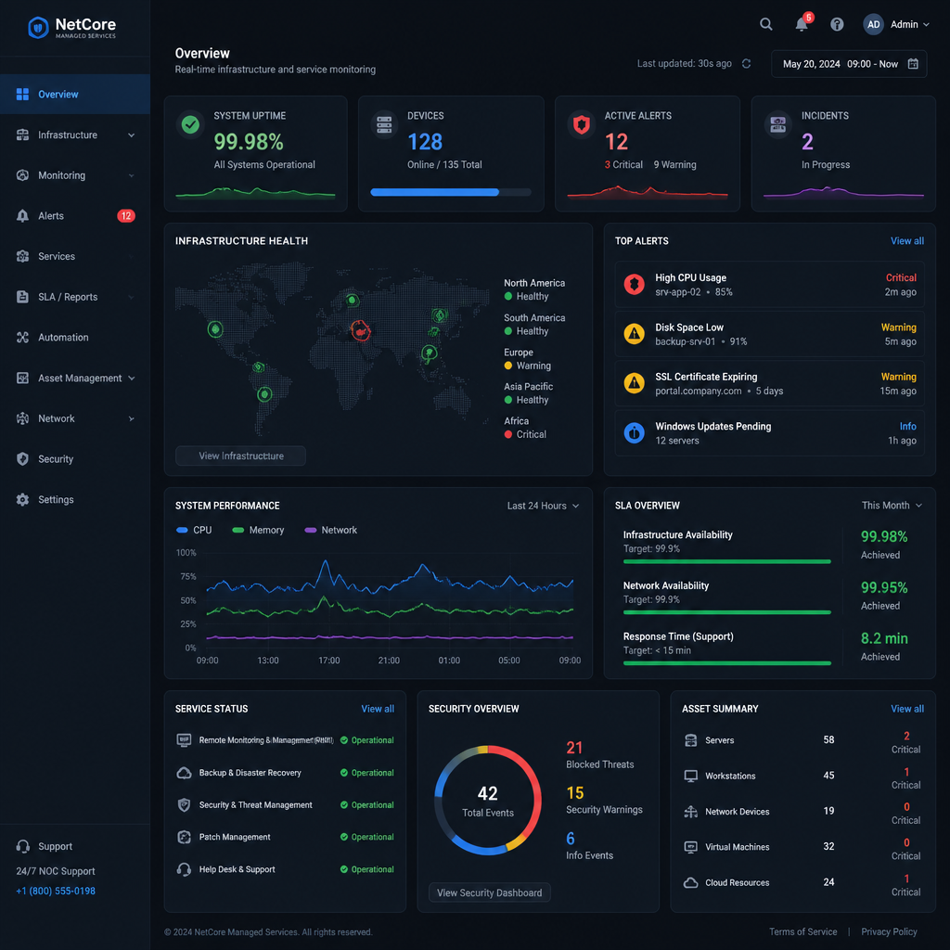Click the Incidents card icon
950x950 pixels.
coord(778,125)
